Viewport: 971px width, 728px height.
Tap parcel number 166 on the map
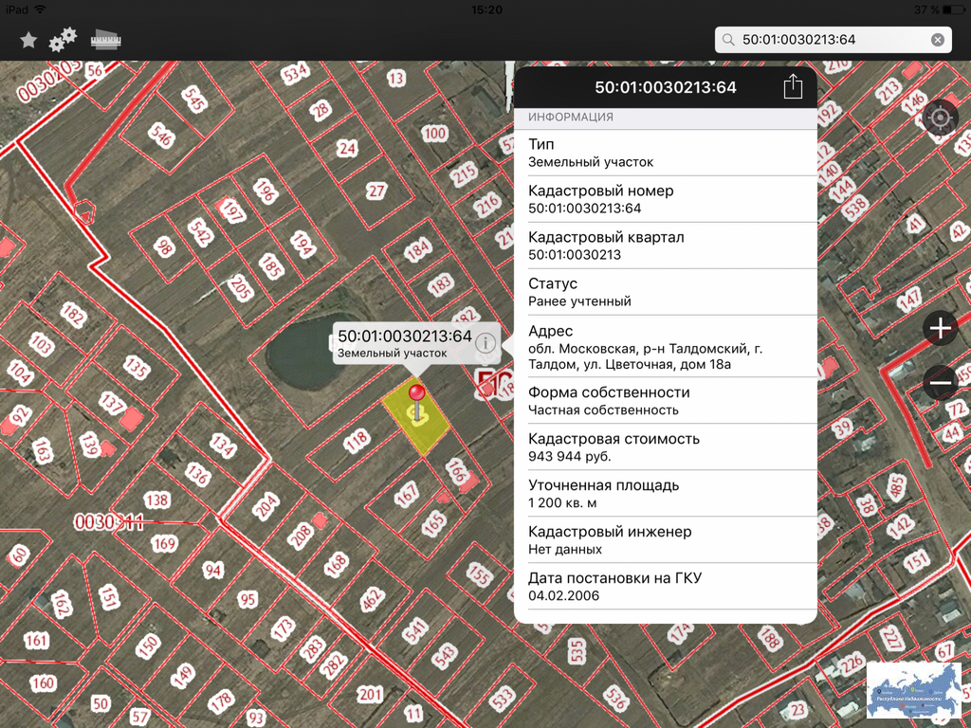456,471
